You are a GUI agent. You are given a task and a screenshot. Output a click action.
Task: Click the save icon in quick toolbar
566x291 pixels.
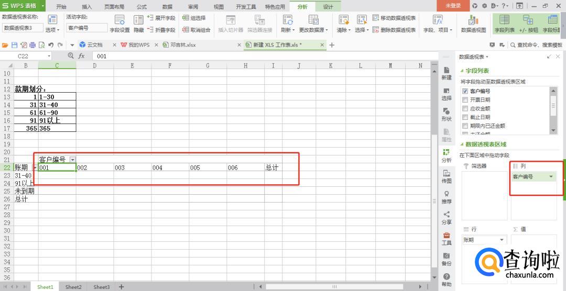pyautogui.click(x=15, y=44)
